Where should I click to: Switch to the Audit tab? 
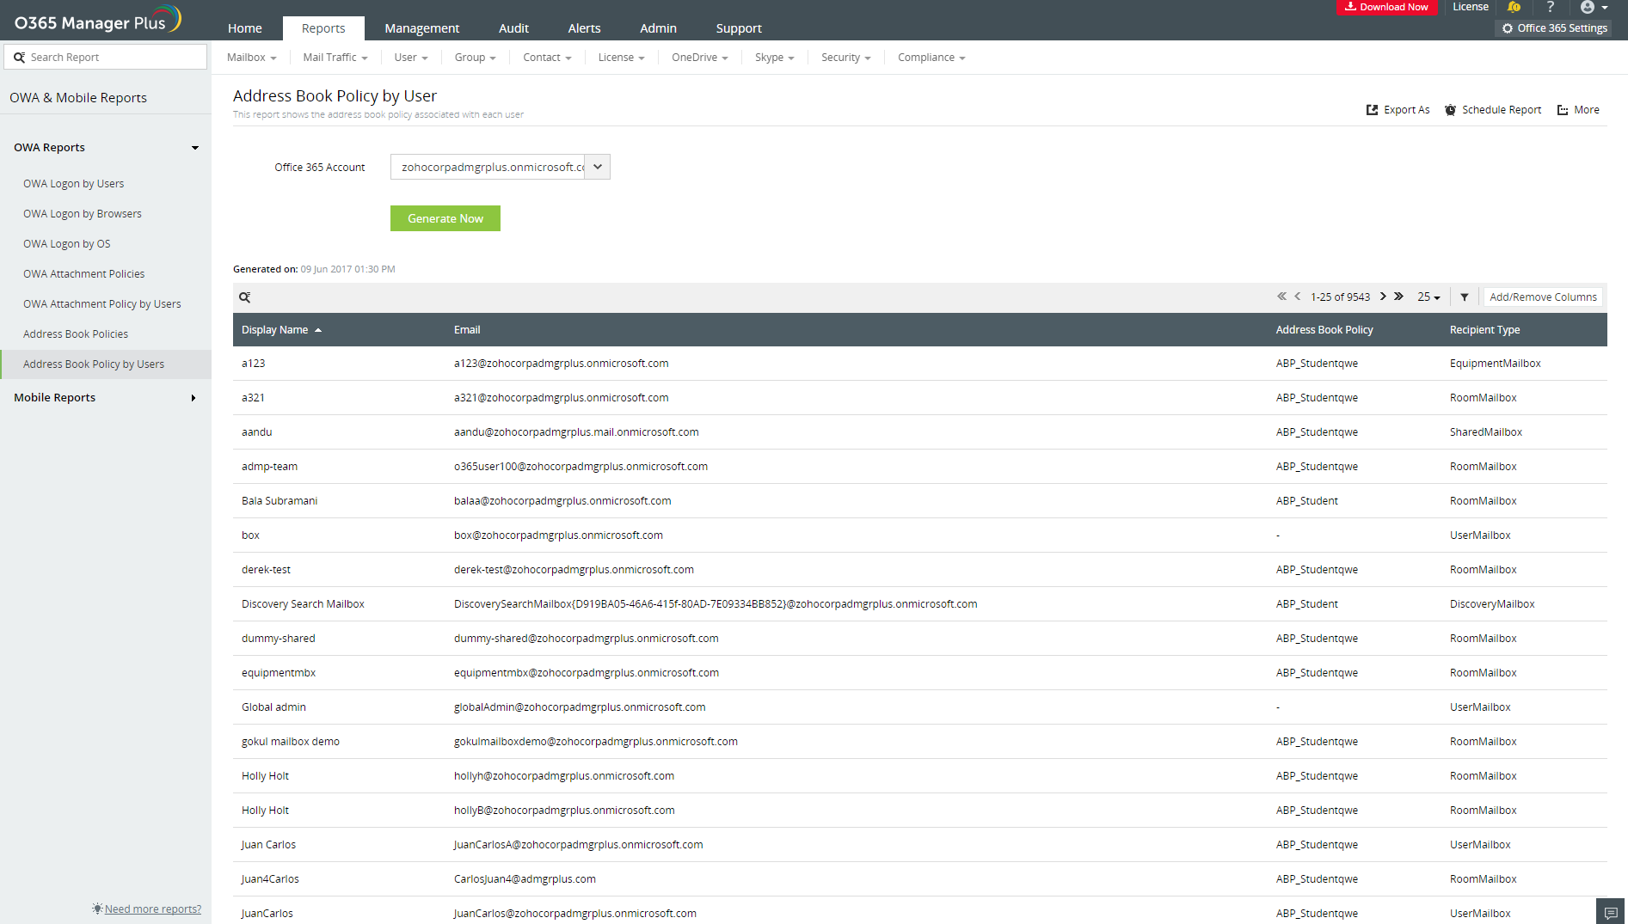click(x=513, y=28)
